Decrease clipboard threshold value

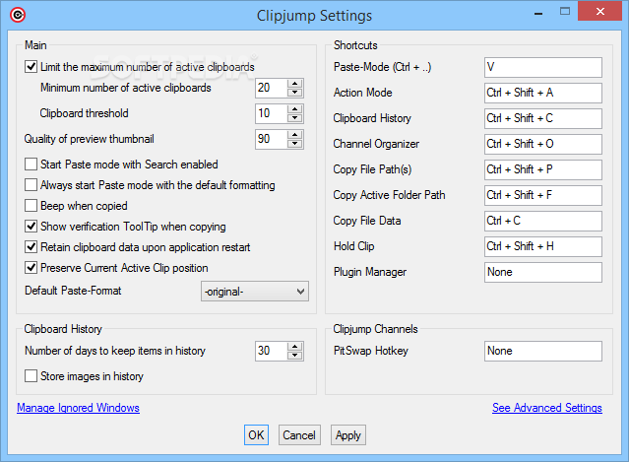coord(294,118)
